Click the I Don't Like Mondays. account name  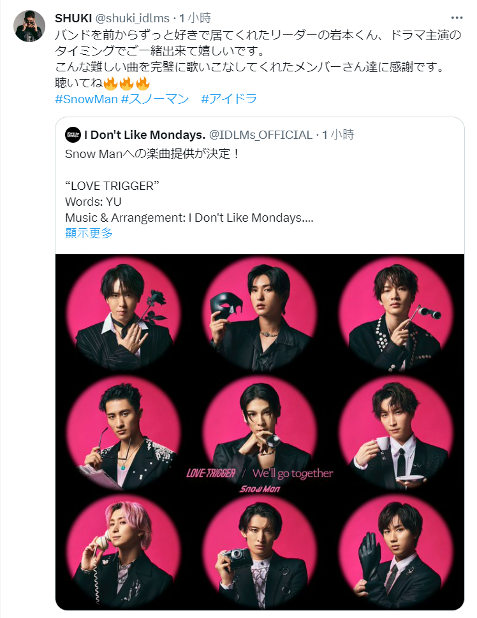145,135
